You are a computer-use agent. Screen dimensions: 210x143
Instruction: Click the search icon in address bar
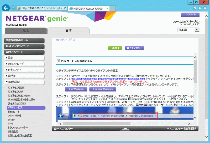point(58,8)
